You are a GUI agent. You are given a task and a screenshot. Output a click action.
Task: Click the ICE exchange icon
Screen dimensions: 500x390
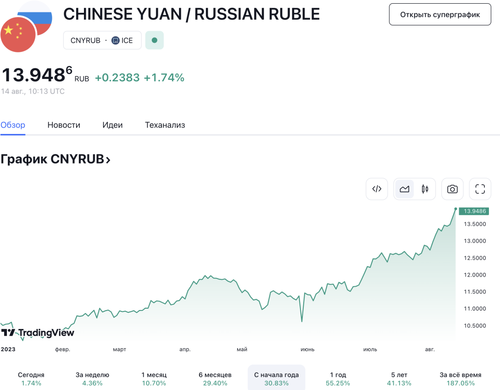click(115, 40)
